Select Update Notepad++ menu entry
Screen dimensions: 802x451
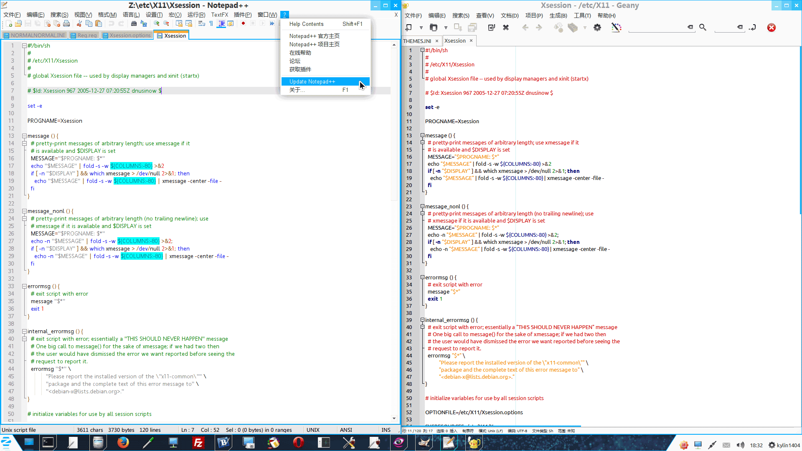(x=325, y=81)
